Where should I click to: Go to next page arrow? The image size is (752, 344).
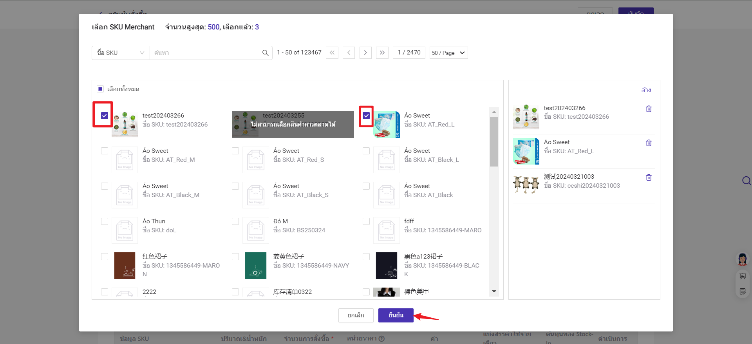[365, 53]
